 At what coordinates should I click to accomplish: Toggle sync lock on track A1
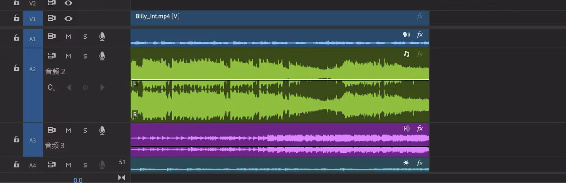[x=52, y=36]
